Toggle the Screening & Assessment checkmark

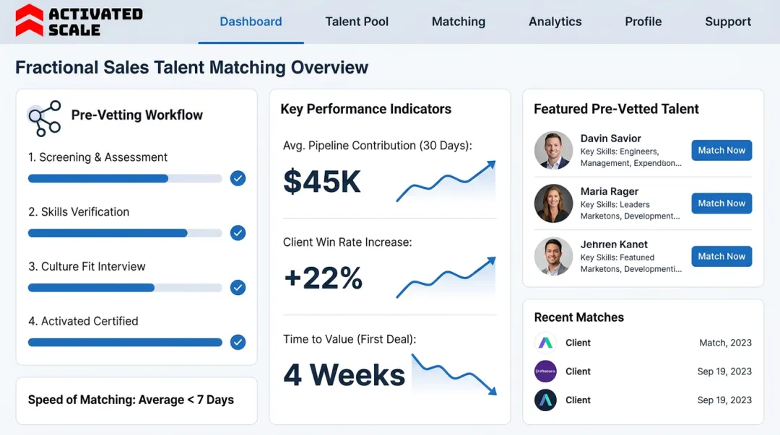[238, 178]
